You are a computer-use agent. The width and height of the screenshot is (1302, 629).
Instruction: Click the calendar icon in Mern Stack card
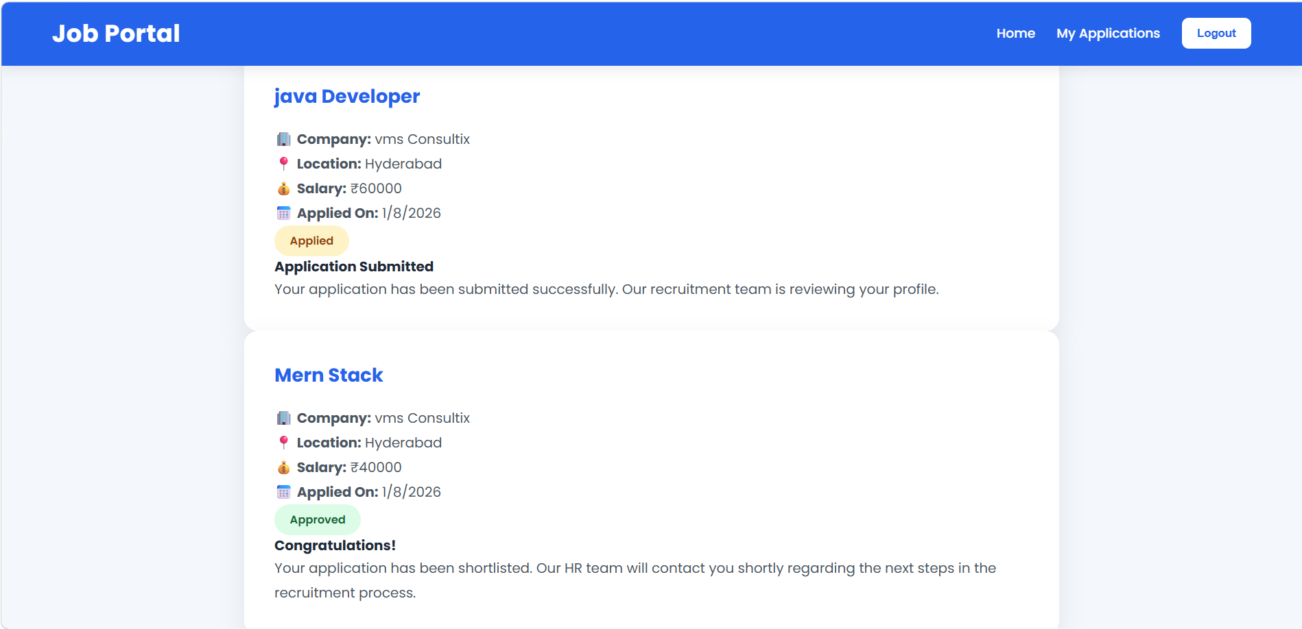click(x=283, y=492)
